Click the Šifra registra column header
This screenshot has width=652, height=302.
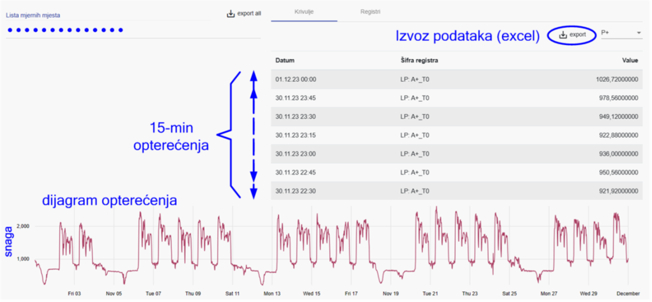tap(415, 60)
